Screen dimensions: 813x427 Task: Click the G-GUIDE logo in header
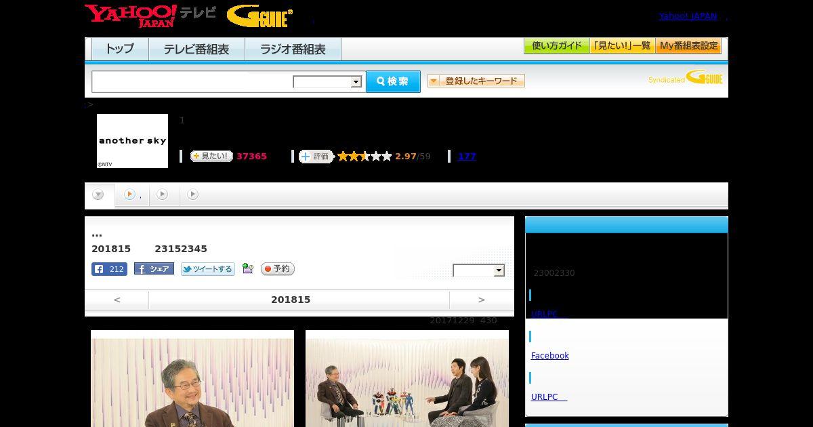pos(259,16)
